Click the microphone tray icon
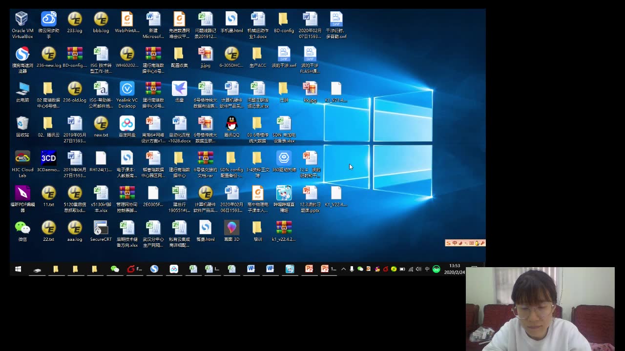The image size is (625, 351). click(x=352, y=269)
